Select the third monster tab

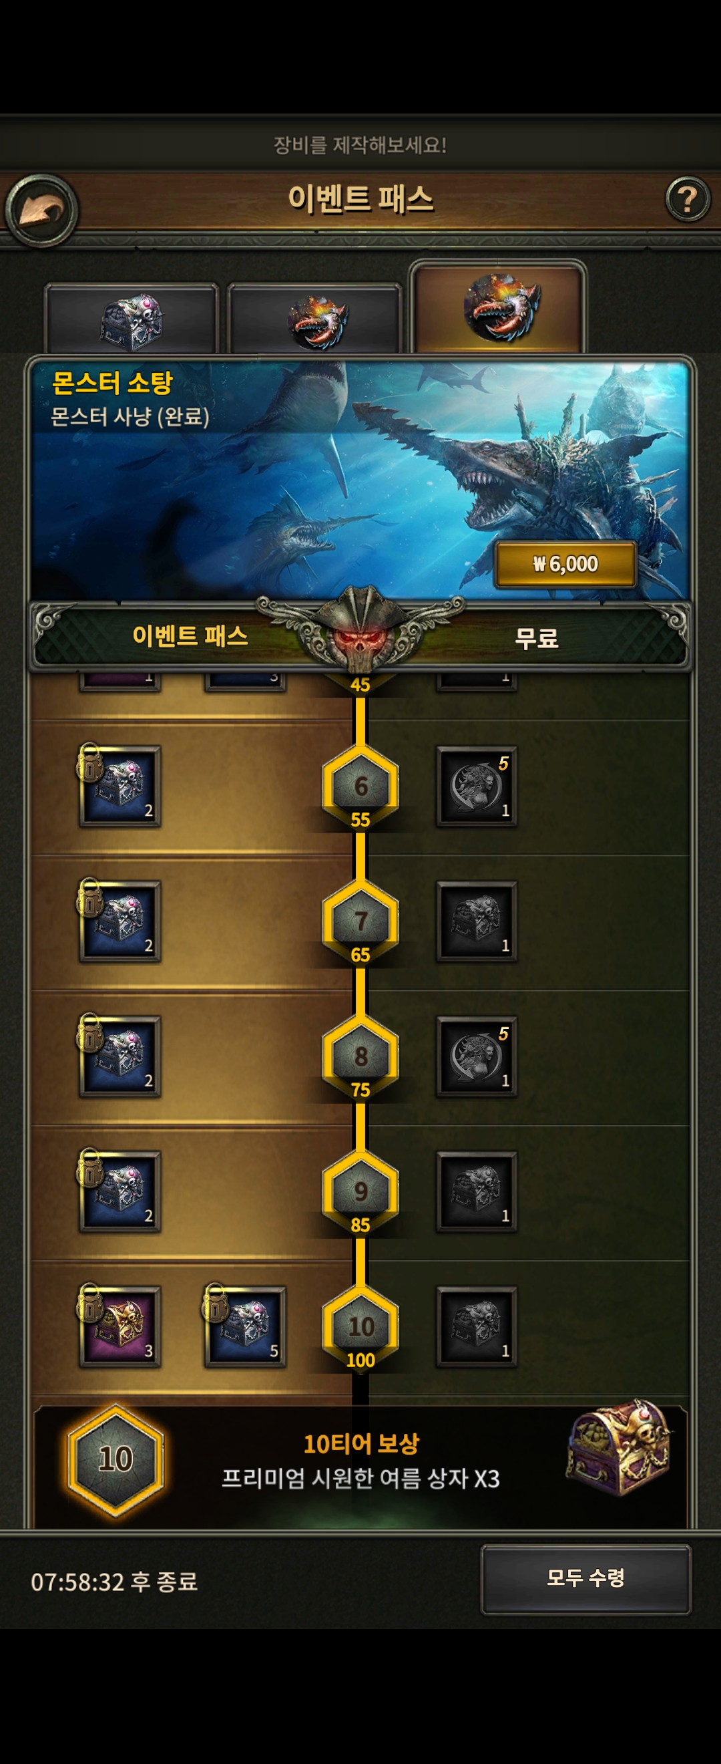pos(498,308)
